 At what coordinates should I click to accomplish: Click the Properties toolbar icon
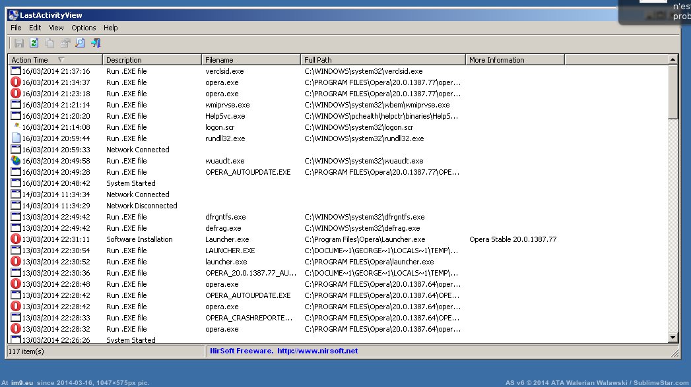(65, 44)
